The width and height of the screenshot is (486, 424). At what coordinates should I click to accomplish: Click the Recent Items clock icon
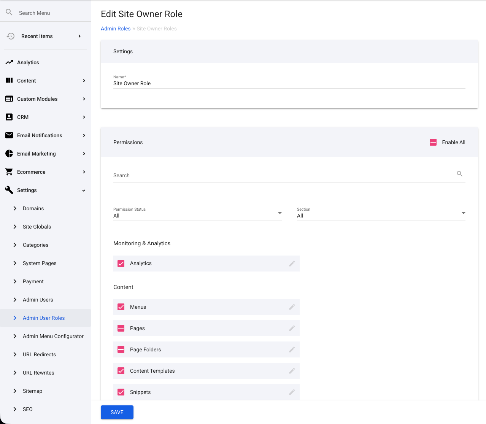10,36
